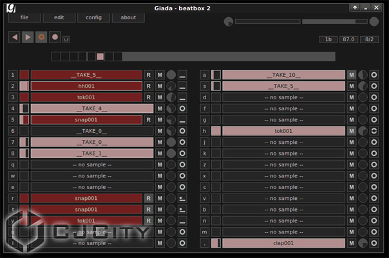This screenshot has width=389, height=258.
Task: Click the loop mode icon for channel h
Action: [374, 131]
